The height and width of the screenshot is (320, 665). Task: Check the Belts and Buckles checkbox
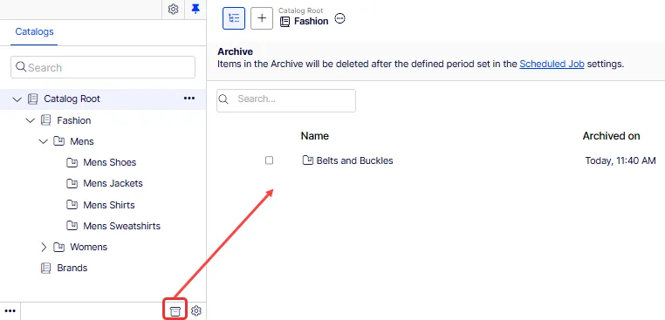pyautogui.click(x=269, y=160)
